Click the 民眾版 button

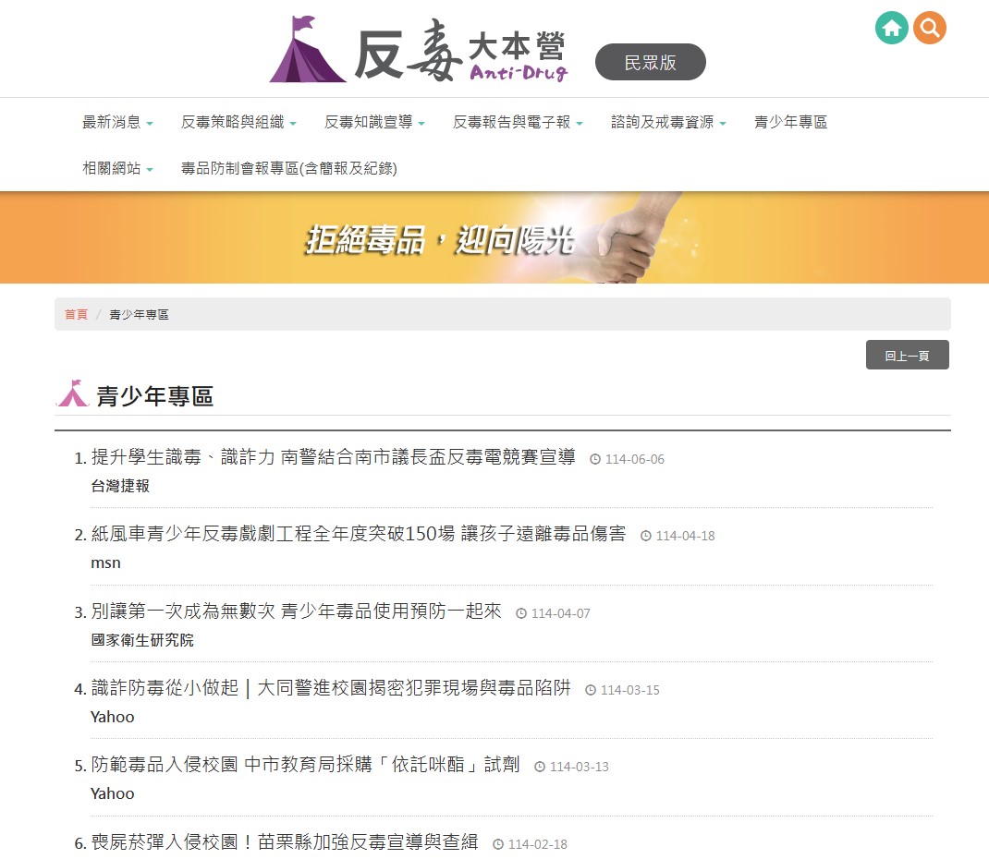pyautogui.click(x=650, y=62)
